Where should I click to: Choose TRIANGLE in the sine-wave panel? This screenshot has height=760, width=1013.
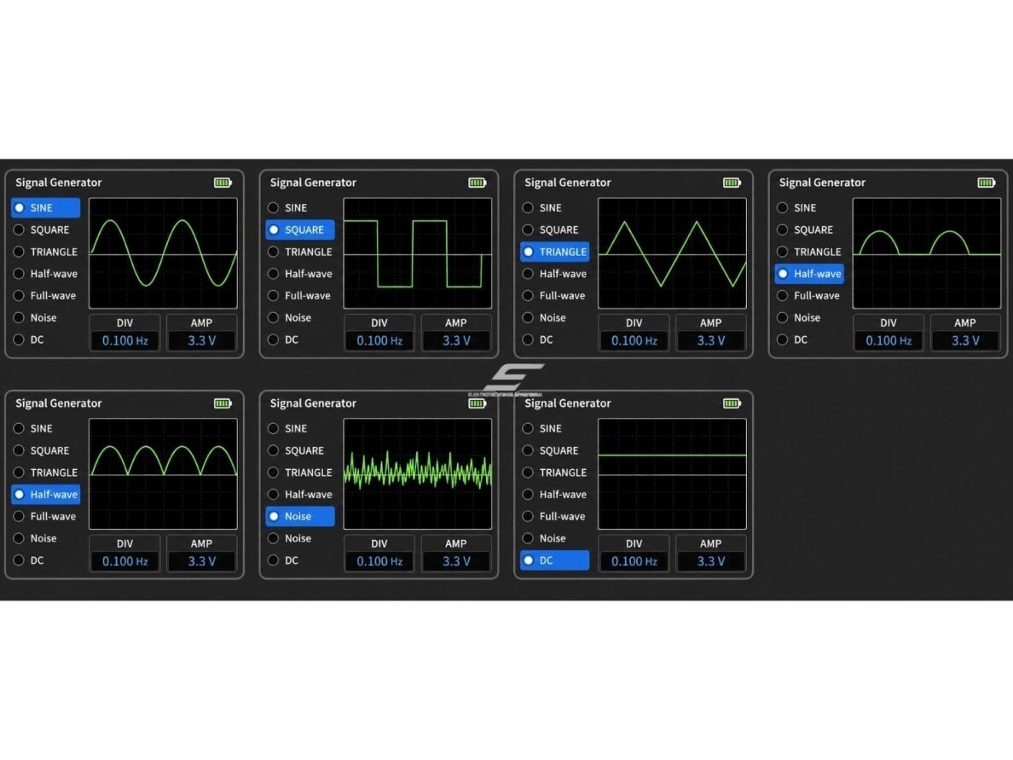tap(46, 252)
